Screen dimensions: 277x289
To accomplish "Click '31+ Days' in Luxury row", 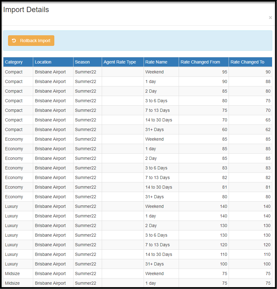I will (154, 264).
